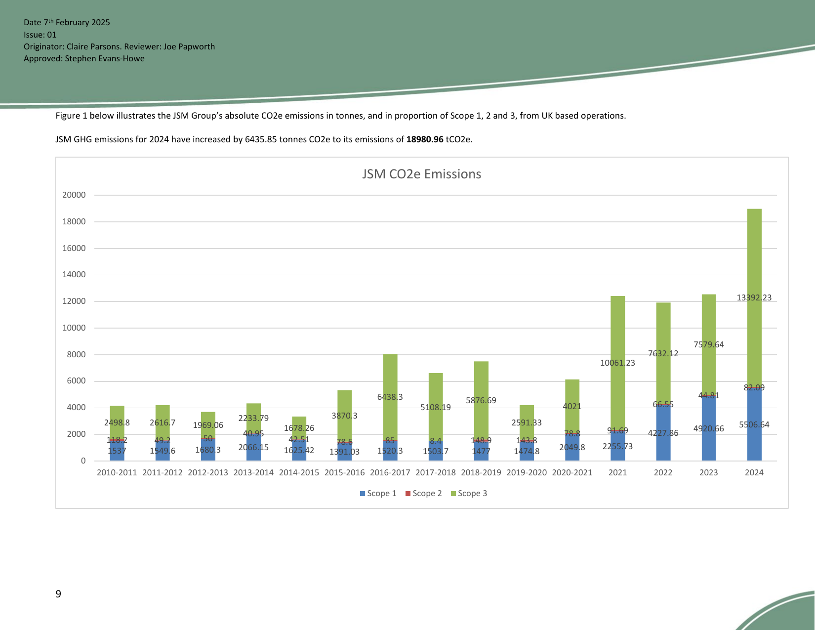
Task: Click the 5876.69 data label
Action: click(x=481, y=400)
